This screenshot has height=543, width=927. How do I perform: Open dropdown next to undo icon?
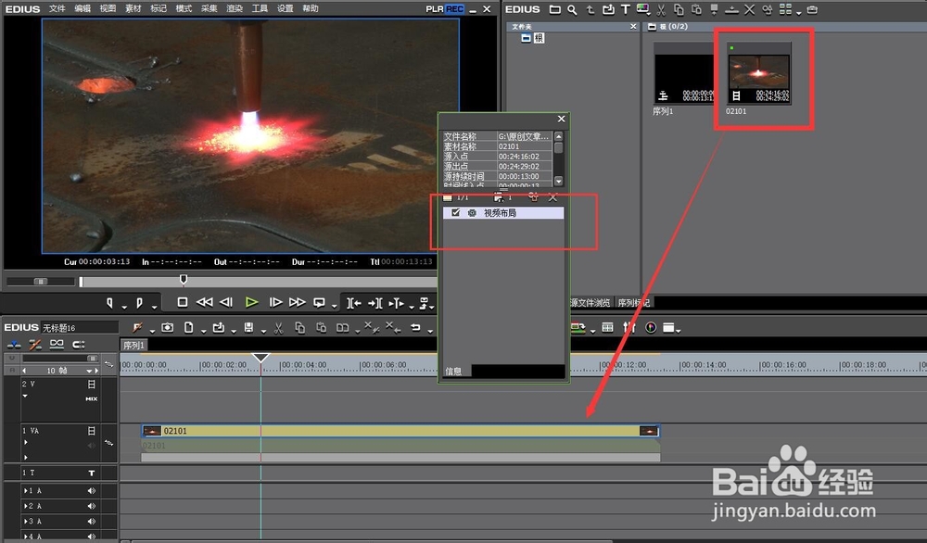430,331
